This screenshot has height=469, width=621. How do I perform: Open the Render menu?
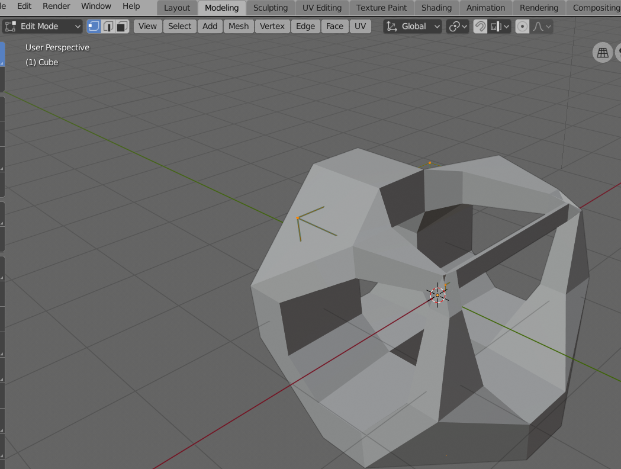56,7
